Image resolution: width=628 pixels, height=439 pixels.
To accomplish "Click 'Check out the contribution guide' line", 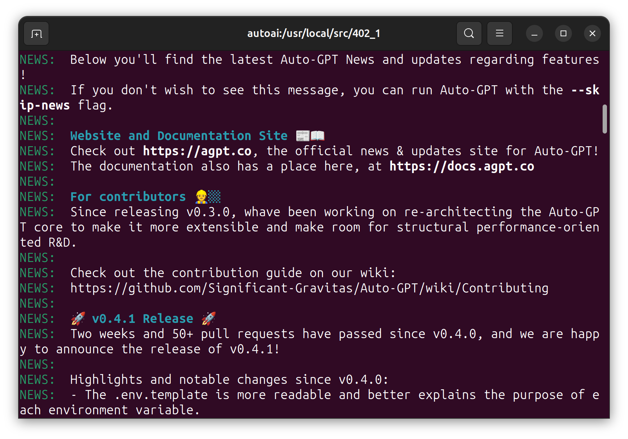I will point(233,273).
